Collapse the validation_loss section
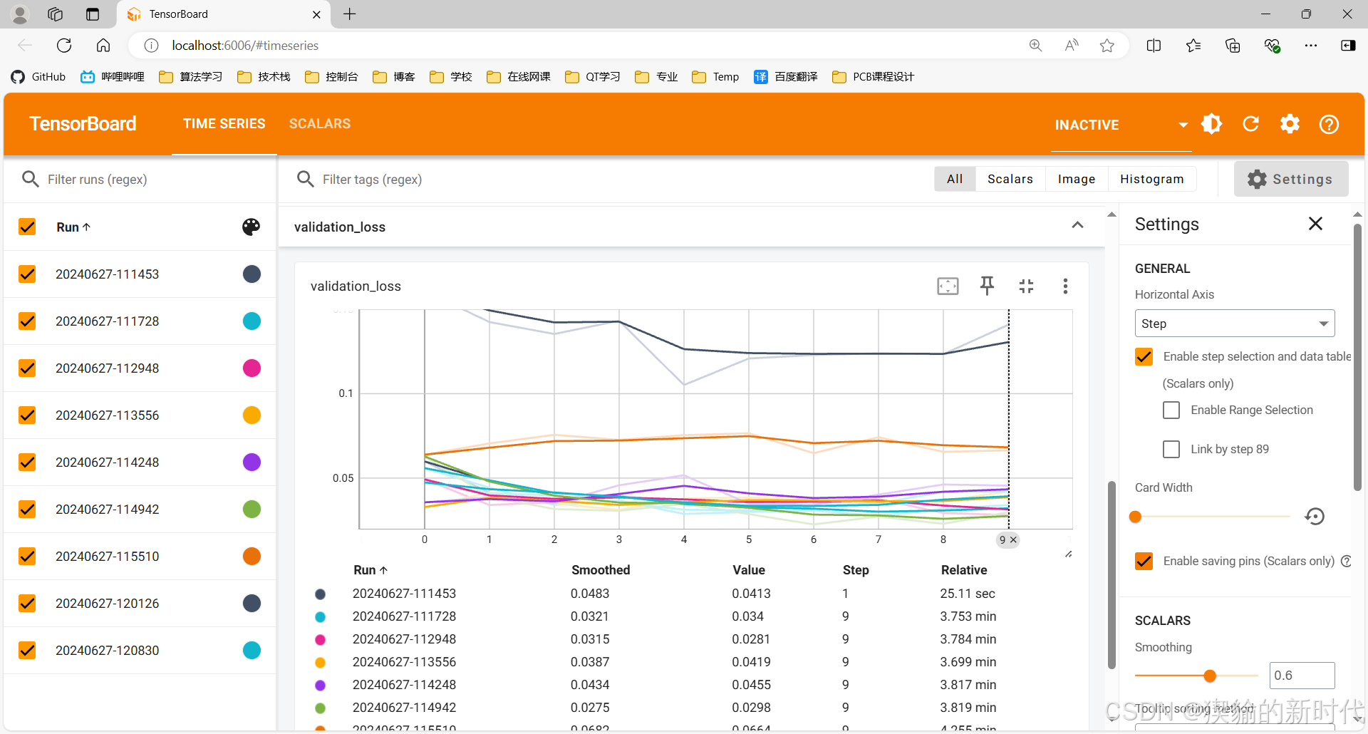The width and height of the screenshot is (1368, 734). coord(1077,225)
